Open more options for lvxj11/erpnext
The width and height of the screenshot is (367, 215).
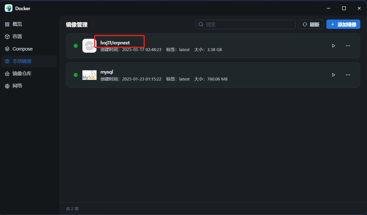coord(348,46)
